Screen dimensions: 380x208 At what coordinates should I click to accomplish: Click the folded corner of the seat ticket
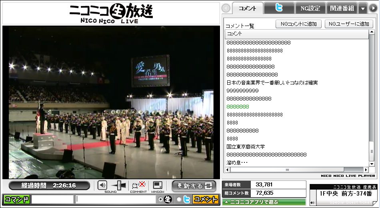(375, 202)
